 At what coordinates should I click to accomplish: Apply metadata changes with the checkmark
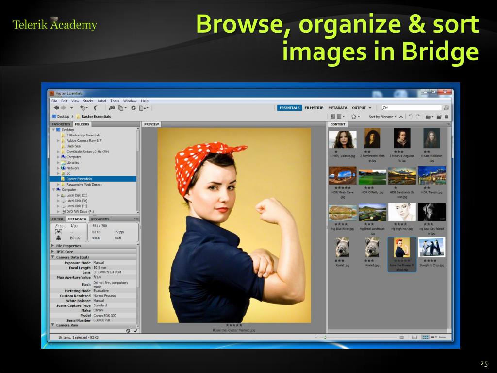[x=135, y=331]
